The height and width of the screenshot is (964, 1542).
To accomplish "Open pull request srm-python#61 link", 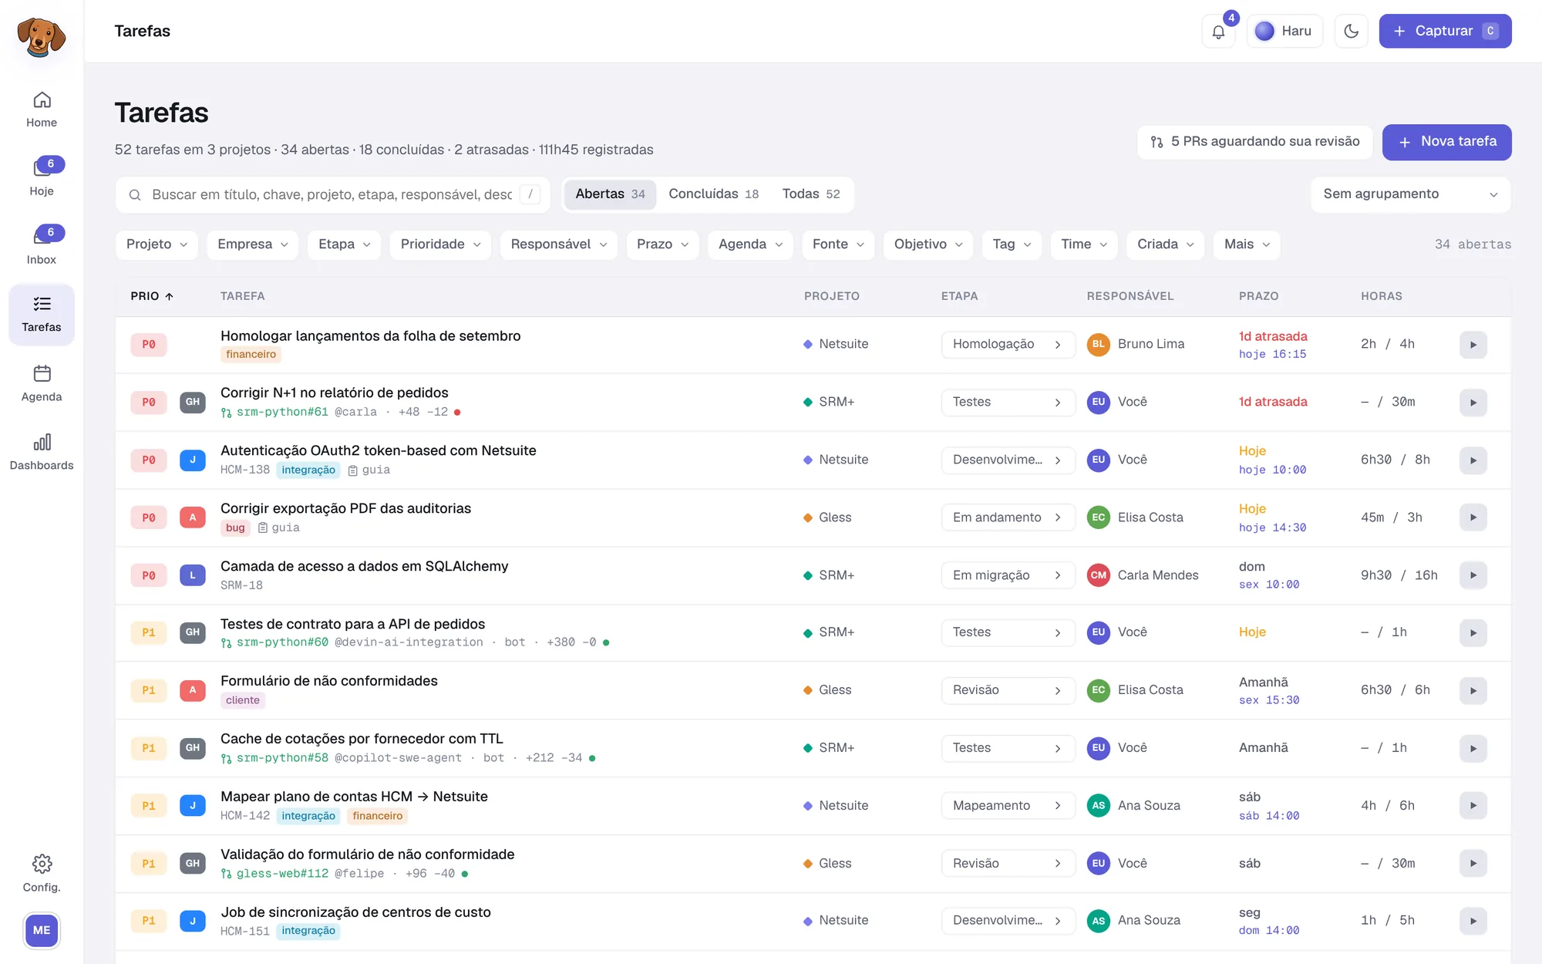I will (x=282, y=412).
